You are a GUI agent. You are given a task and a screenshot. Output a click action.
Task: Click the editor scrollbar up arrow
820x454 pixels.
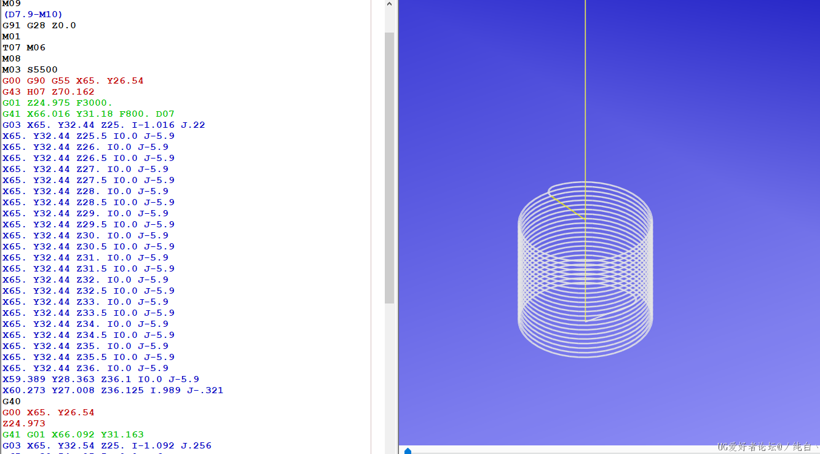[x=390, y=4]
